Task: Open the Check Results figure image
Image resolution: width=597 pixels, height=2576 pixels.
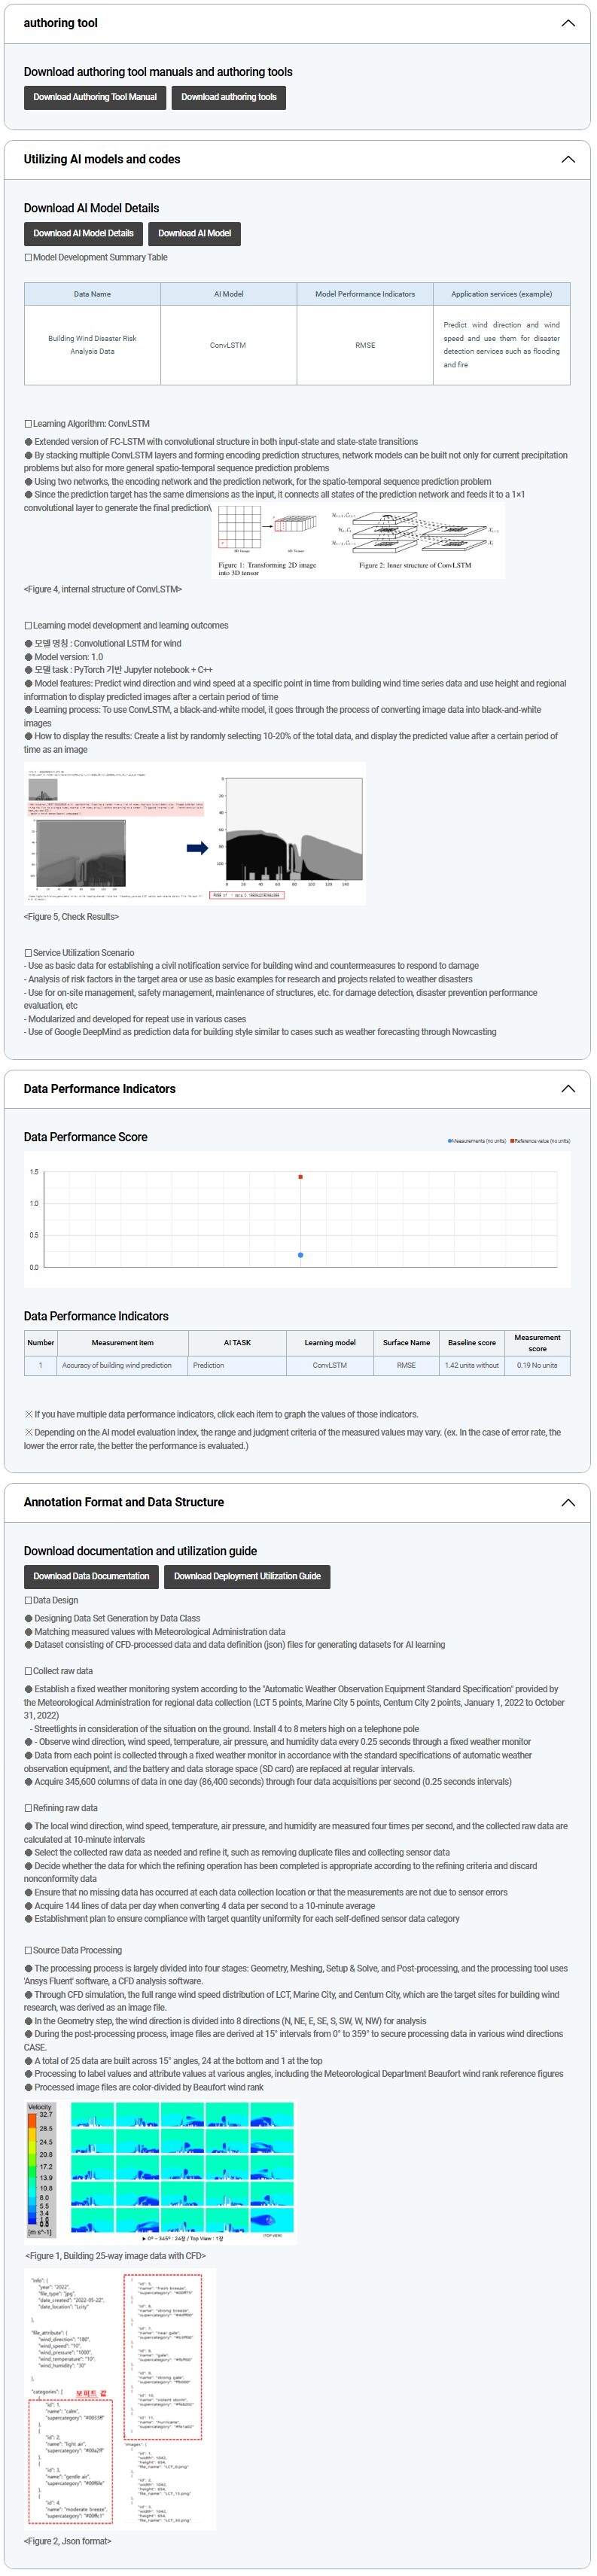Action: 195,834
